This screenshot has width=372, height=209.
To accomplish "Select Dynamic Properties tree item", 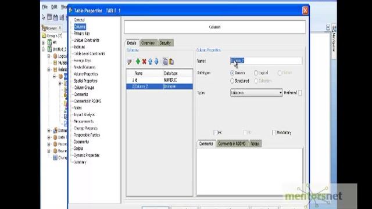I will coord(87,155).
